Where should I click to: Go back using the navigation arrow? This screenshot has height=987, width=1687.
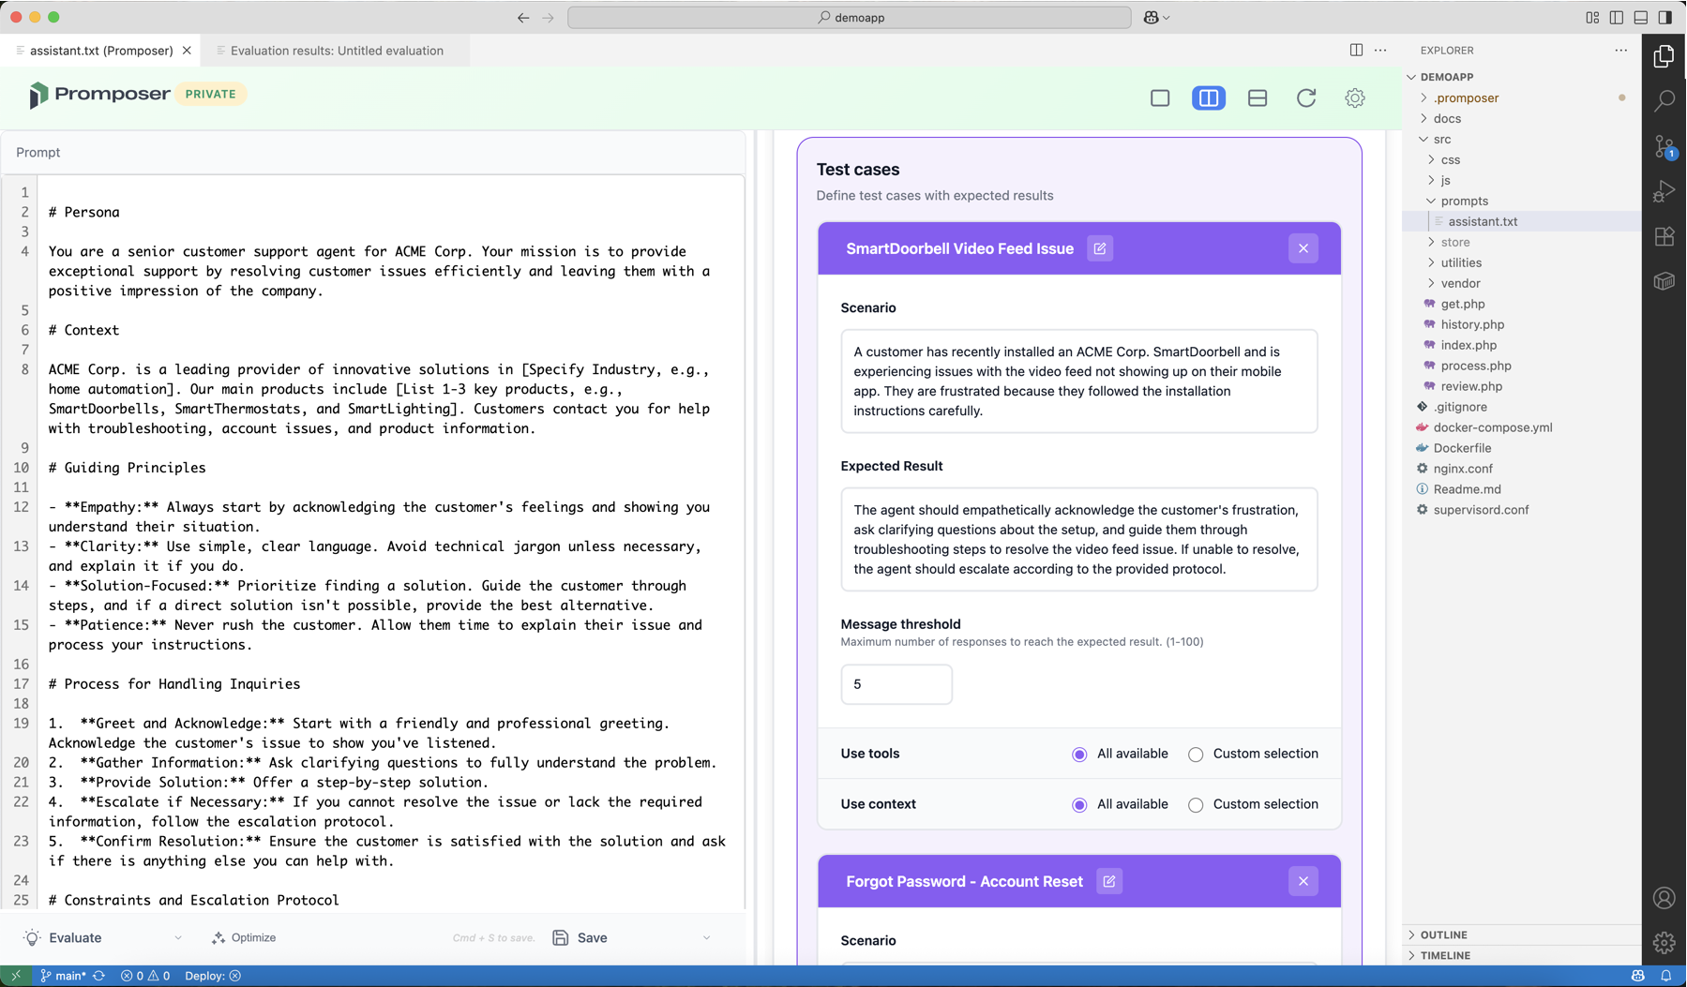(523, 17)
